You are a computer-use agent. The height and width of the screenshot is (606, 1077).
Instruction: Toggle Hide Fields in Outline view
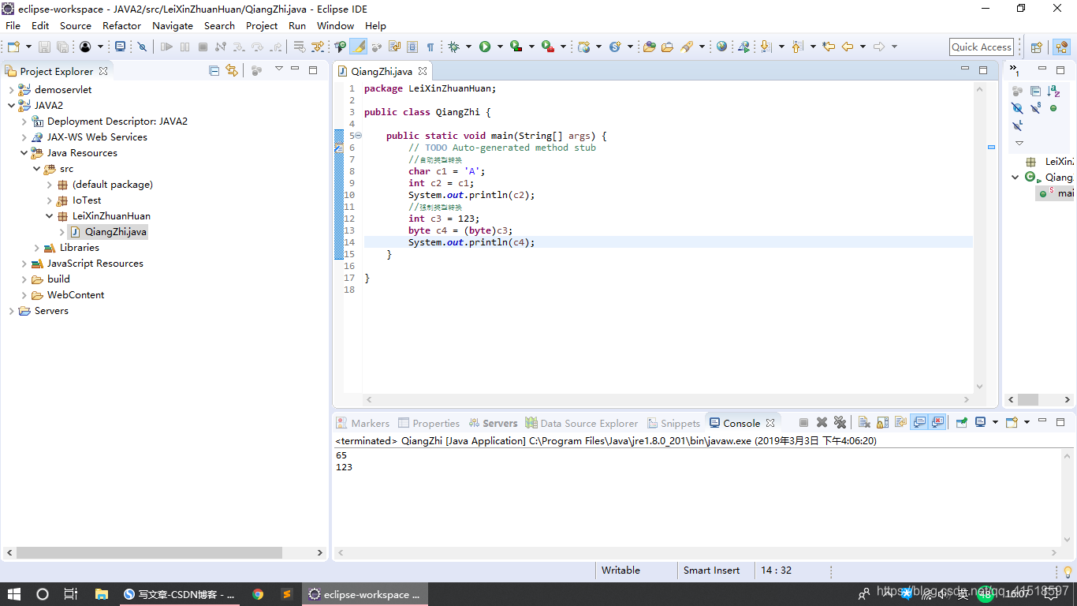pyautogui.click(x=1017, y=108)
